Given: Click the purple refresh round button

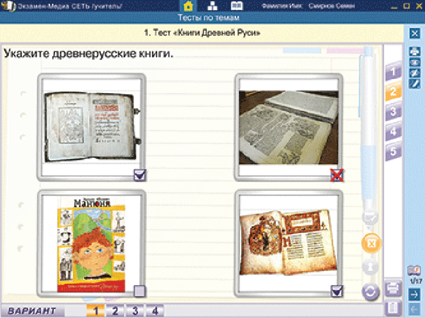Looking at the screenshot, I should pos(370,292).
